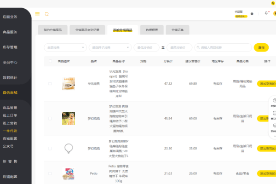
Task: Switch to the 分销商品变动记录 tab
Action: [x=87, y=30]
